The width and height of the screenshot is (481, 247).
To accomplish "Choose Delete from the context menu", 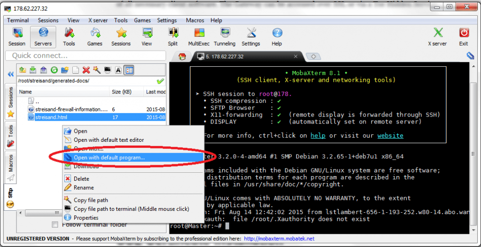I will pyautogui.click(x=133, y=178).
